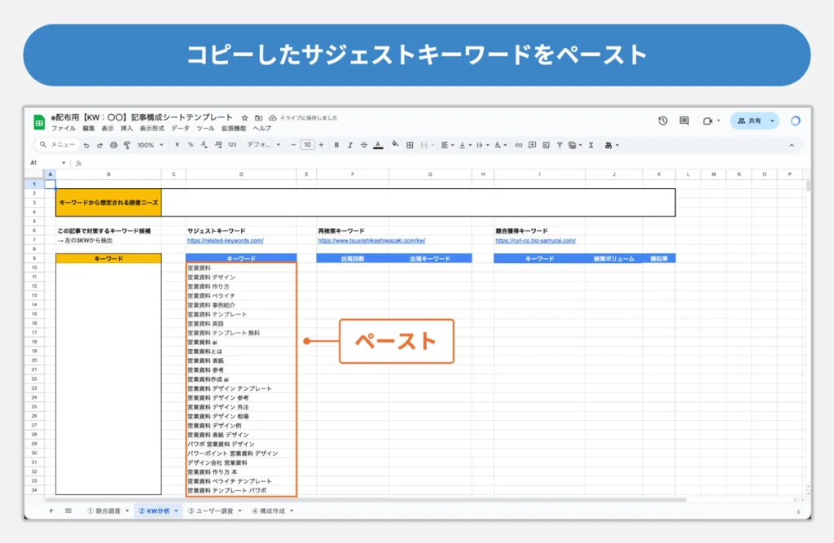Open the データ menu
This screenshot has height=543, width=834.
click(x=180, y=129)
